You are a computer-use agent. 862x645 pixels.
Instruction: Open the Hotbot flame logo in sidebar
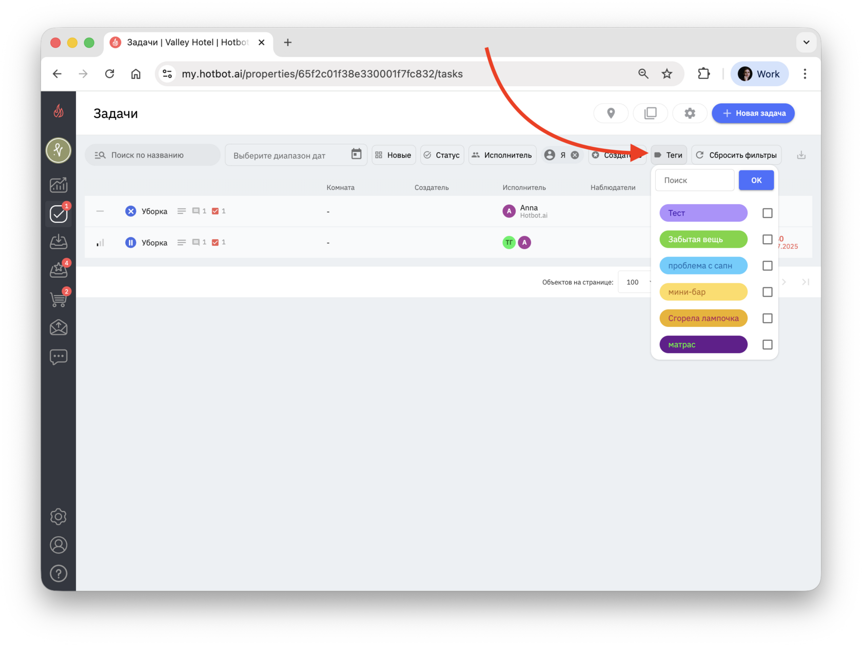pos(58,111)
